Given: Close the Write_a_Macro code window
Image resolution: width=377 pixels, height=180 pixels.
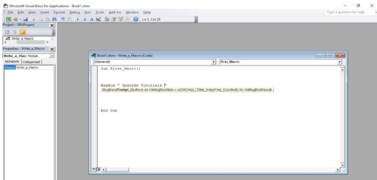Looking at the screenshot, I should click(x=340, y=56).
